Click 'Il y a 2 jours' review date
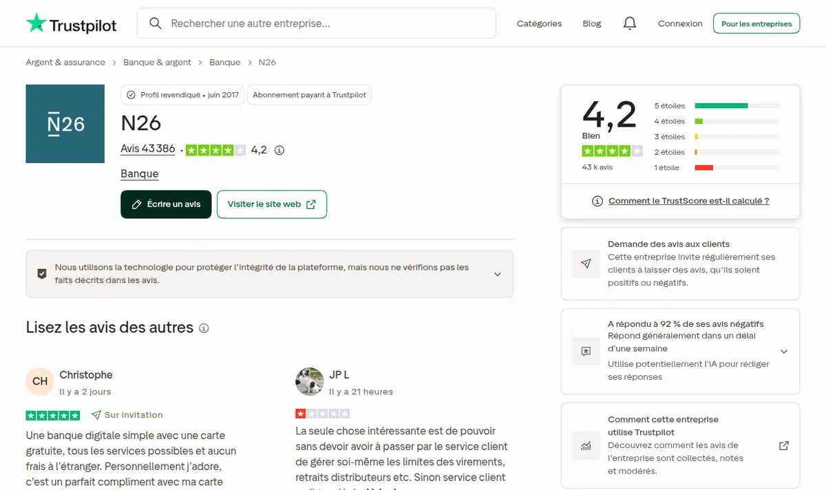826x490 pixels. click(x=85, y=392)
